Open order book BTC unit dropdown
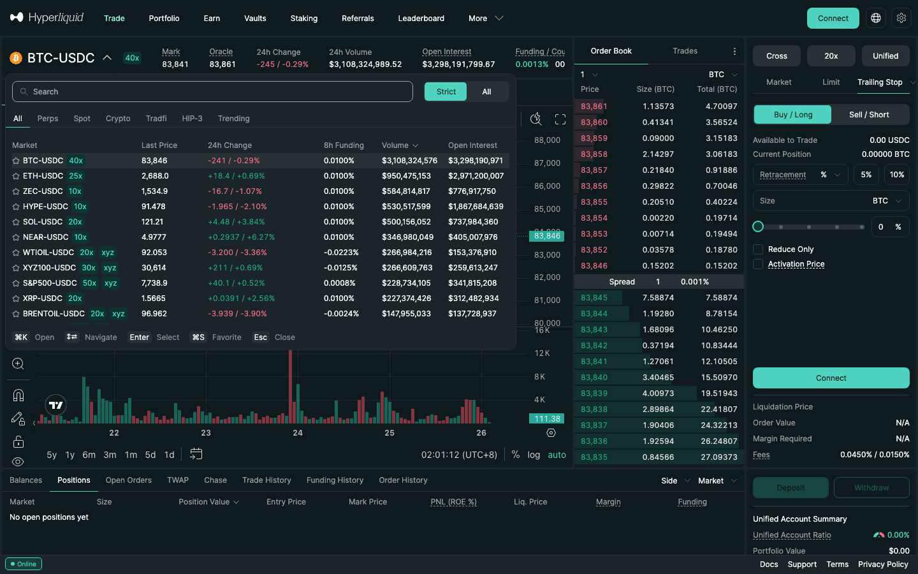 (x=723, y=75)
